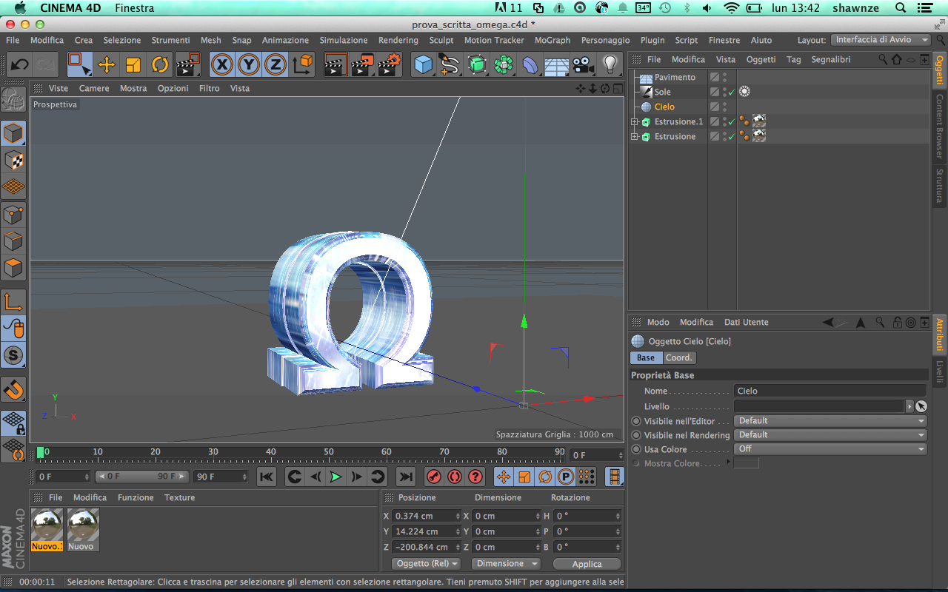
Task: Click the Render to Picture Viewer icon
Action: point(362,65)
